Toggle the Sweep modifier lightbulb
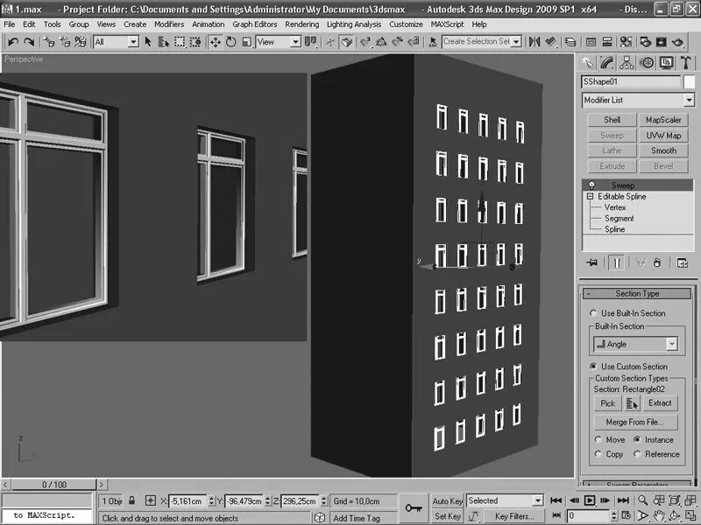Viewport: 701px width, 525px height. 592,185
